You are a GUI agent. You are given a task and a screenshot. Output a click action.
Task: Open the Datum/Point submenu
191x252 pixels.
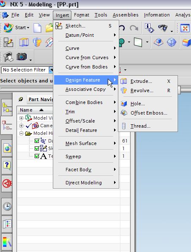[x=86, y=35]
